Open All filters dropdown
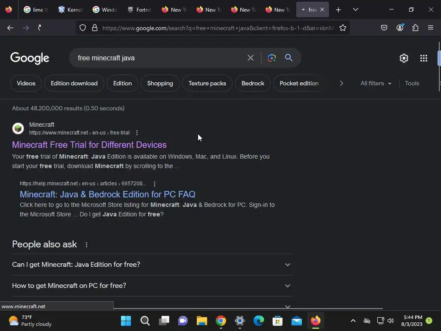Screen dimensions: 441x331 point(376,83)
